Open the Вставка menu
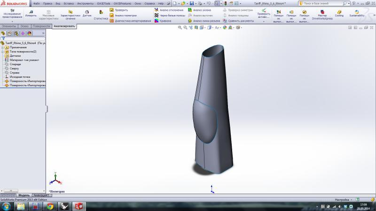The height and width of the screenshot is (211, 376). (69, 3)
